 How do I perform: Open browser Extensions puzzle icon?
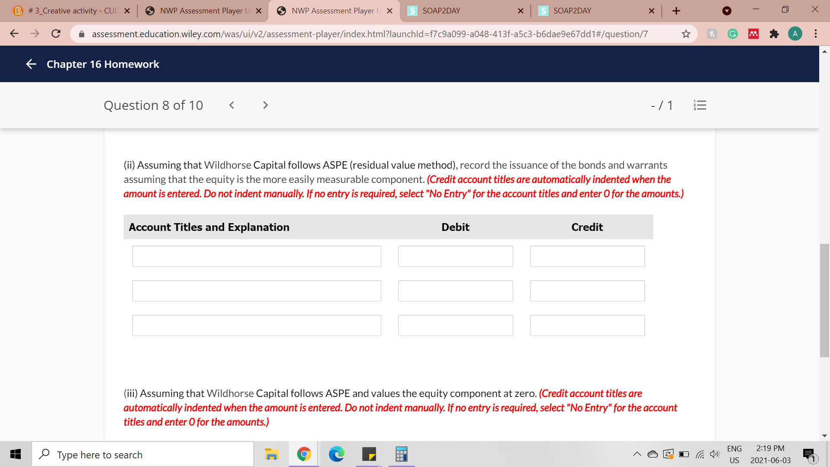pos(774,34)
